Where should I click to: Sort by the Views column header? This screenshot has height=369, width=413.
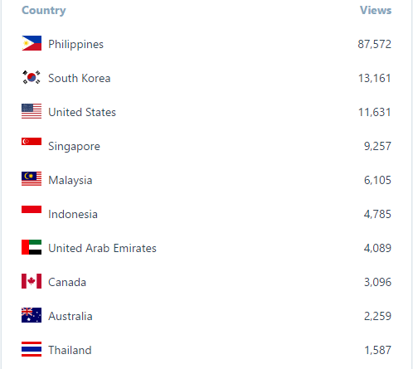tap(376, 10)
